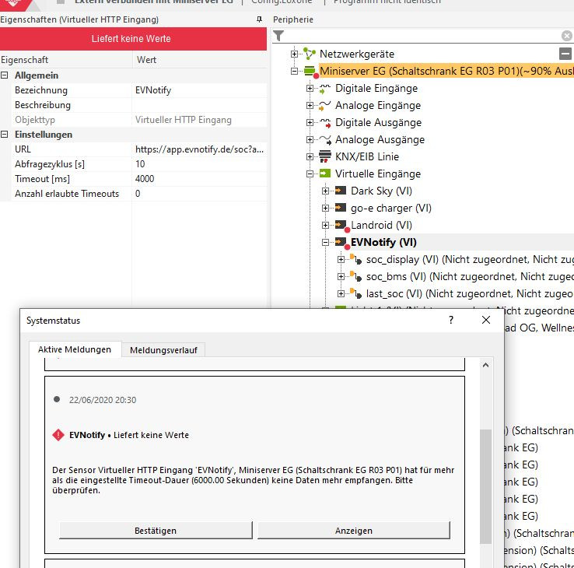
Task: Click the Digitale Ausgänge icon
Action: [x=324, y=123]
